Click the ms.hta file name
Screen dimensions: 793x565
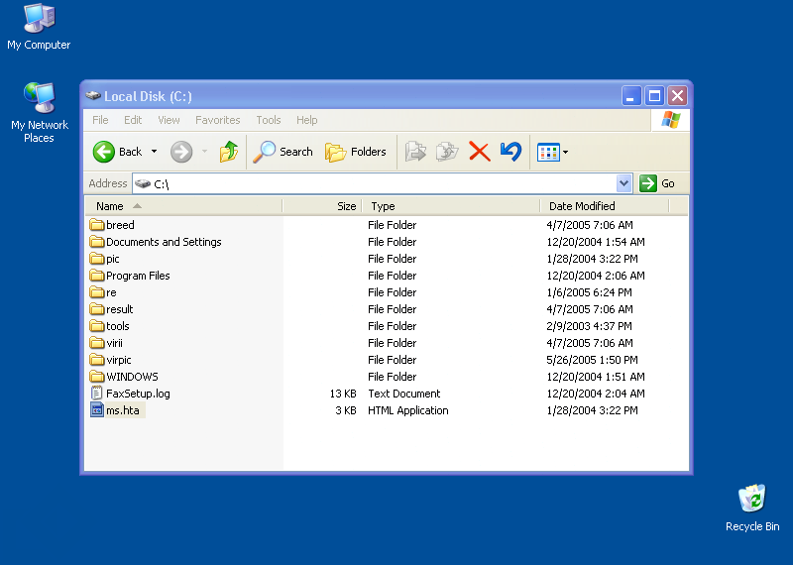click(122, 410)
